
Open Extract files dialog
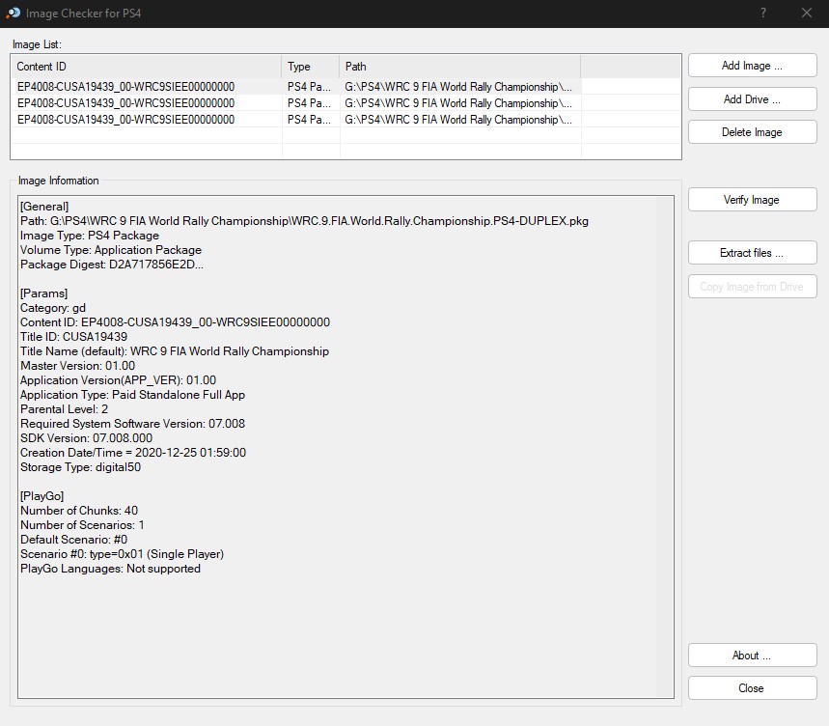click(x=753, y=253)
